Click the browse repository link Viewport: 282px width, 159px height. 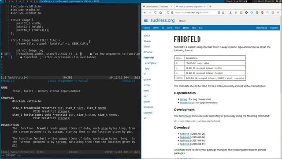click(187, 116)
